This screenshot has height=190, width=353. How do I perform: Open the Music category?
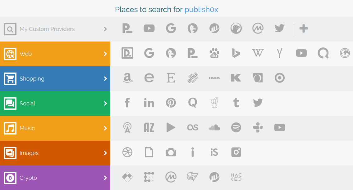click(55, 128)
